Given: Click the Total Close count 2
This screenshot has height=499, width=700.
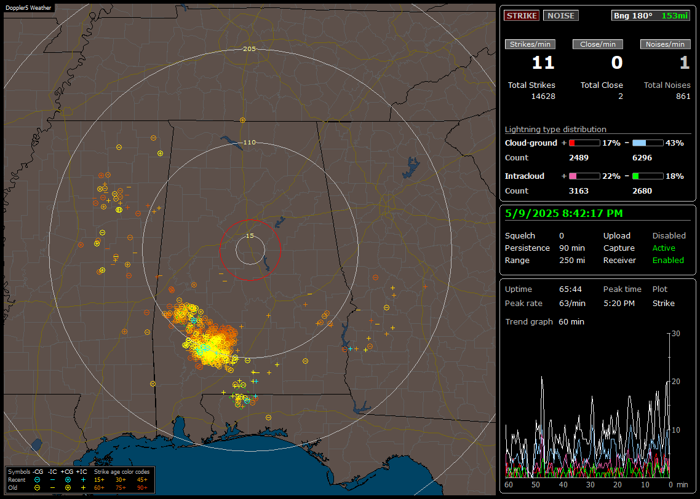Looking at the screenshot, I should click(621, 96).
